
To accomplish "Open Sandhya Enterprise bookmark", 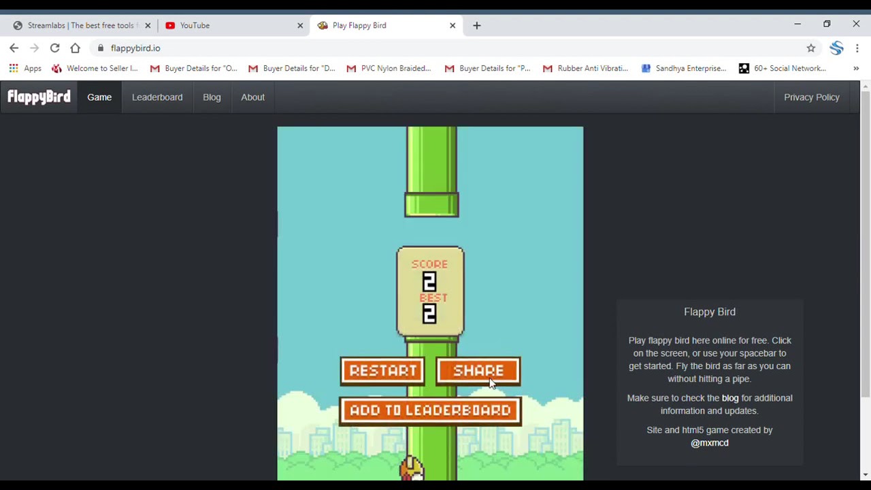I will [x=684, y=68].
